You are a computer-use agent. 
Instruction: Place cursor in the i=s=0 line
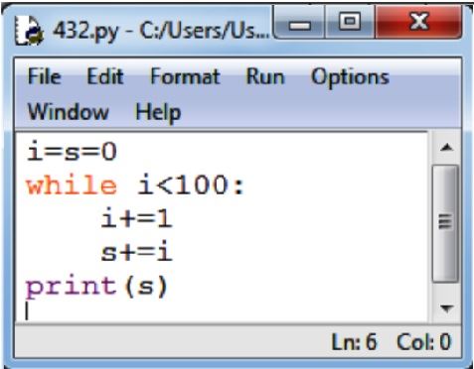(72, 152)
